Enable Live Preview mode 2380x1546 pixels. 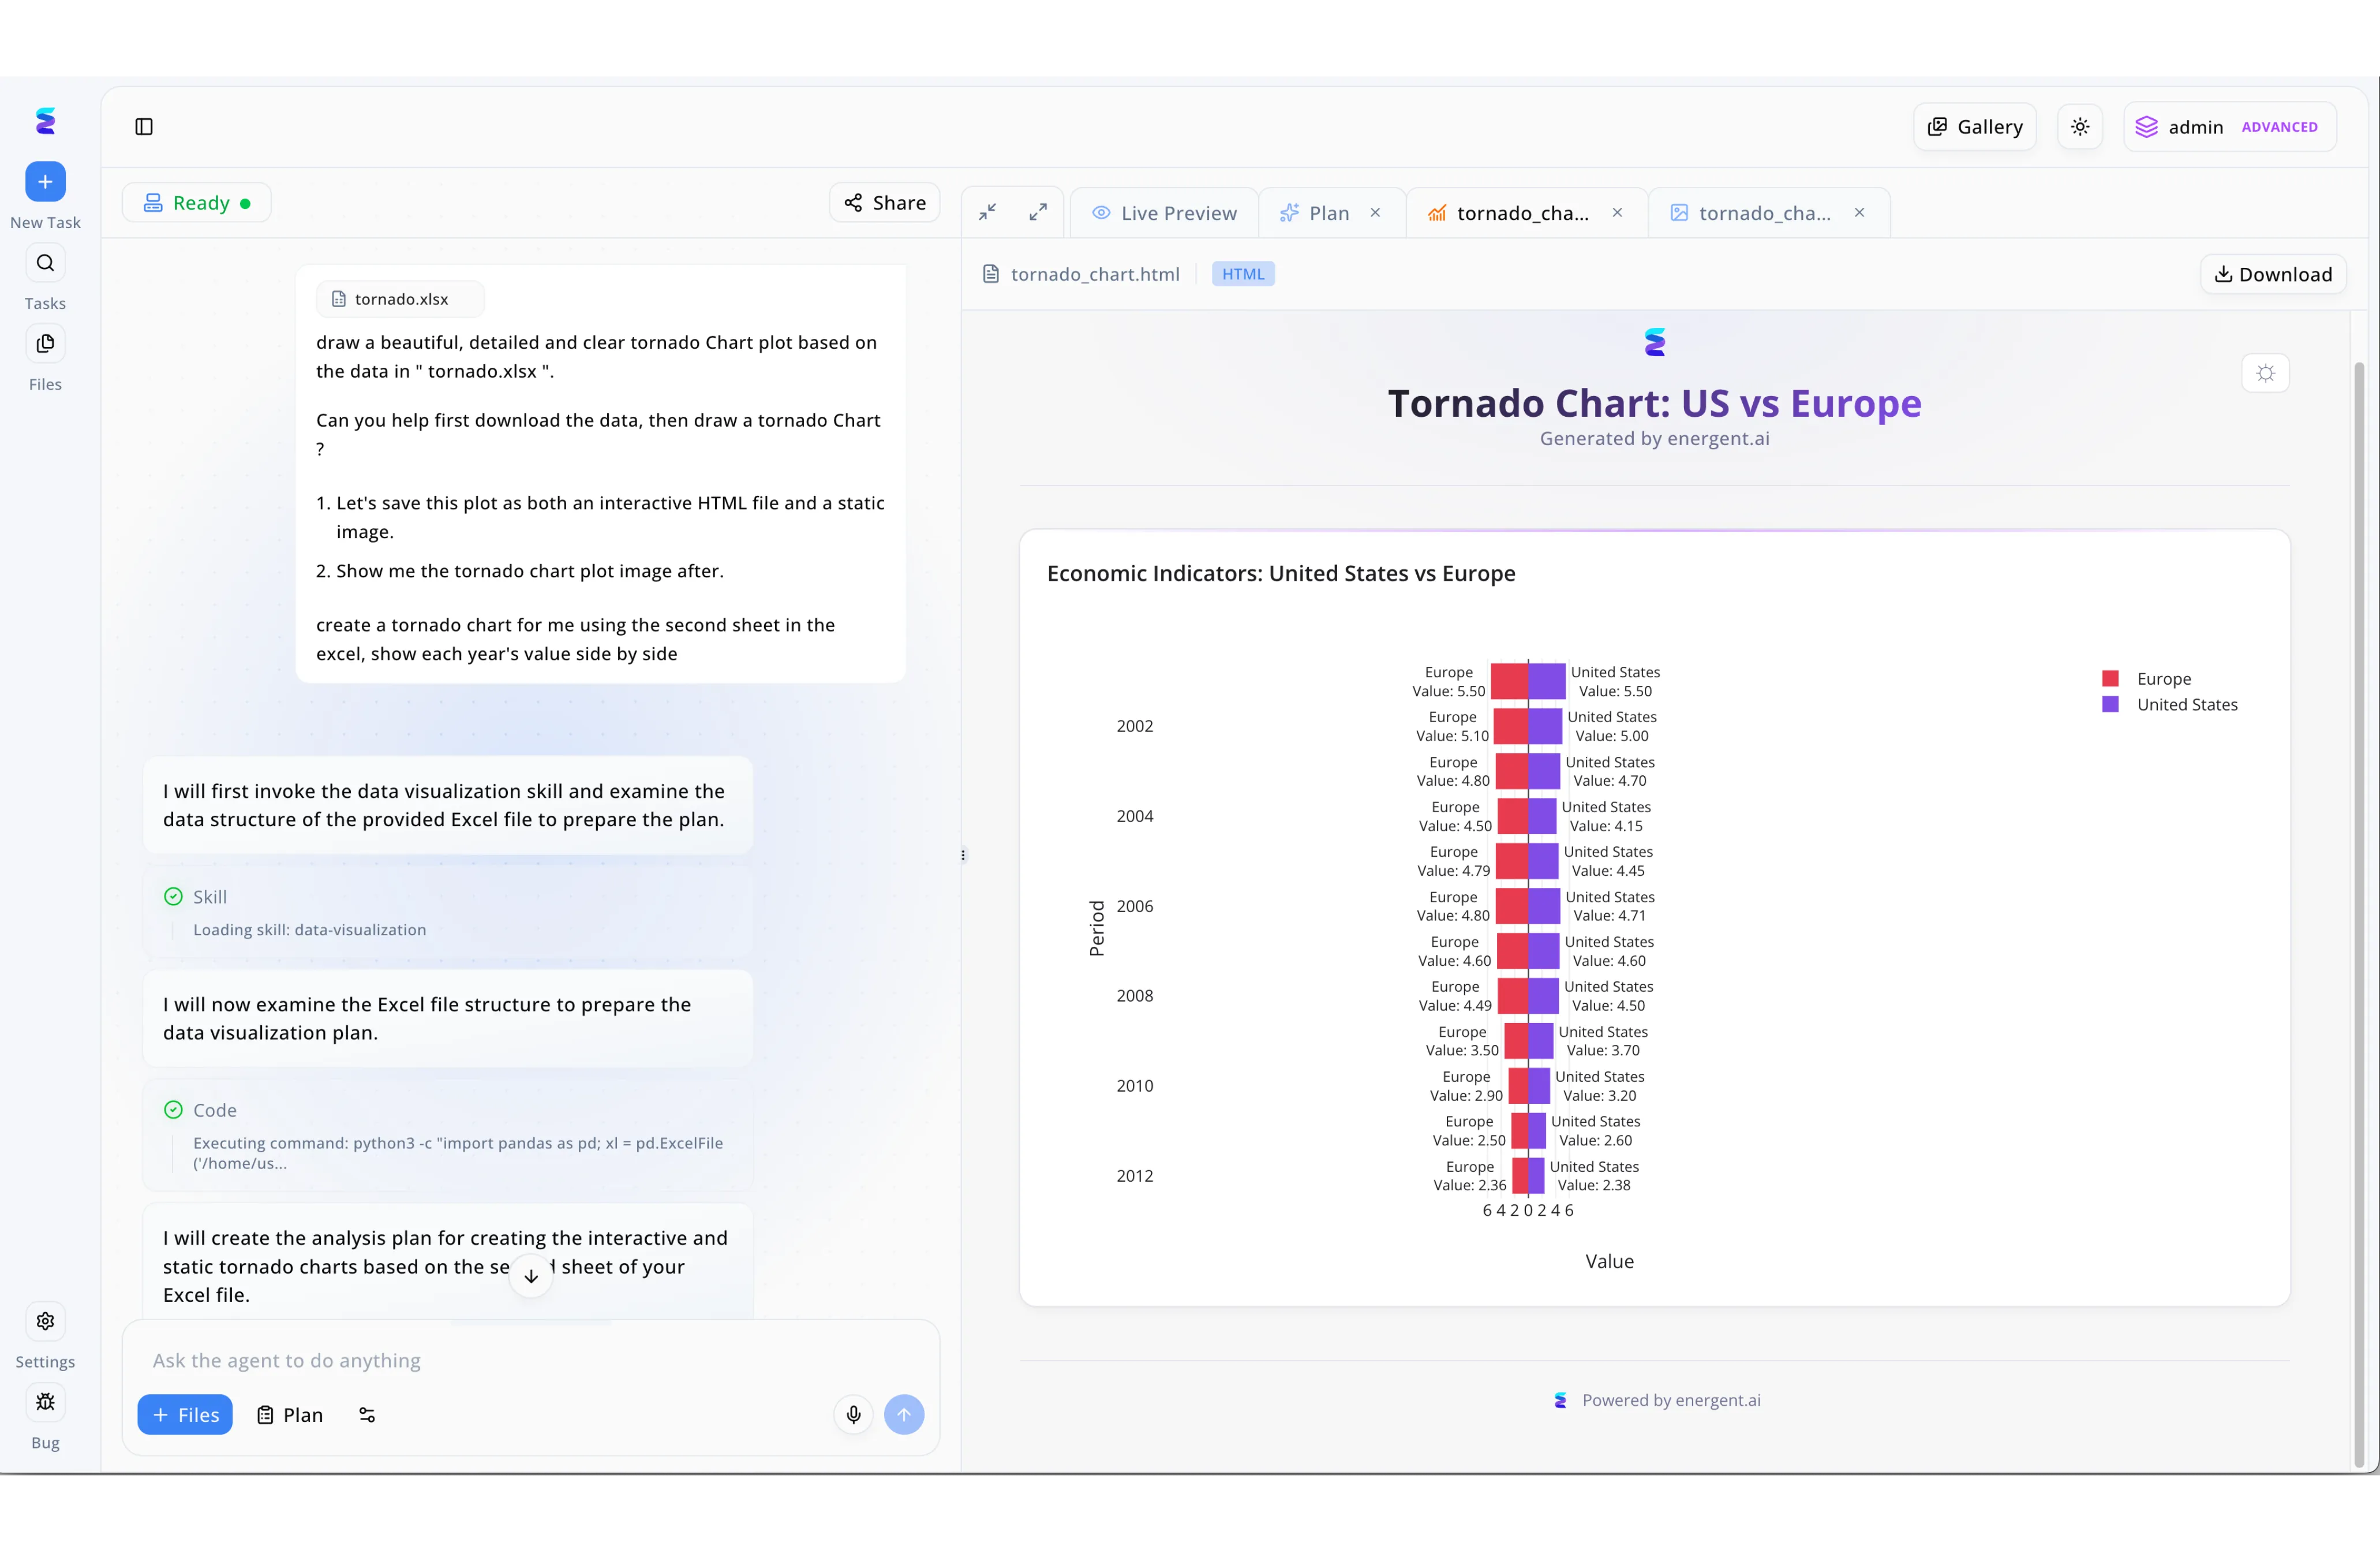pyautogui.click(x=1164, y=212)
